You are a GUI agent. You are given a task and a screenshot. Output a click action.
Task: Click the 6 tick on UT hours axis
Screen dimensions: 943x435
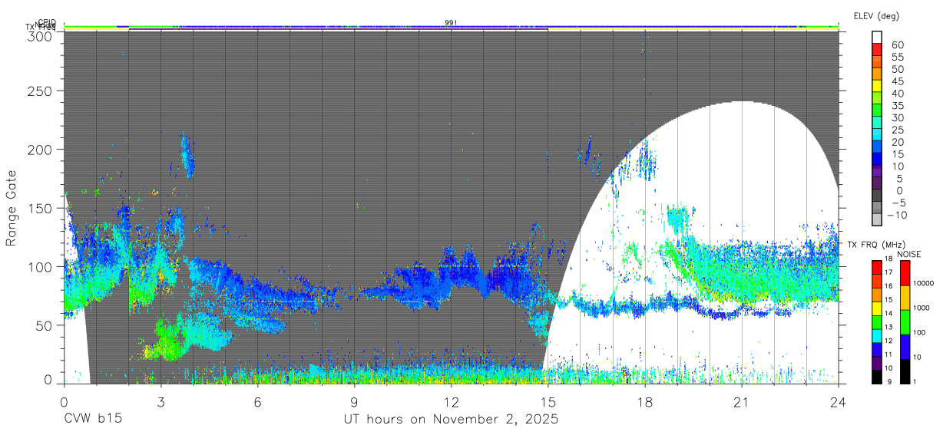[x=257, y=401]
